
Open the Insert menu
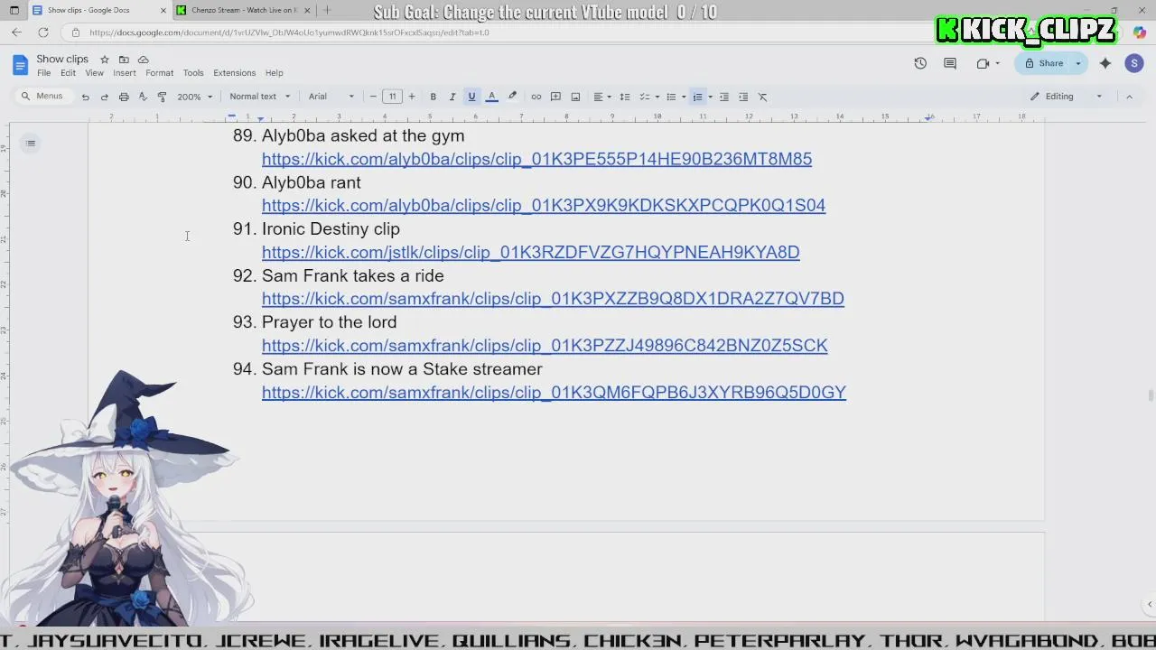coord(125,73)
